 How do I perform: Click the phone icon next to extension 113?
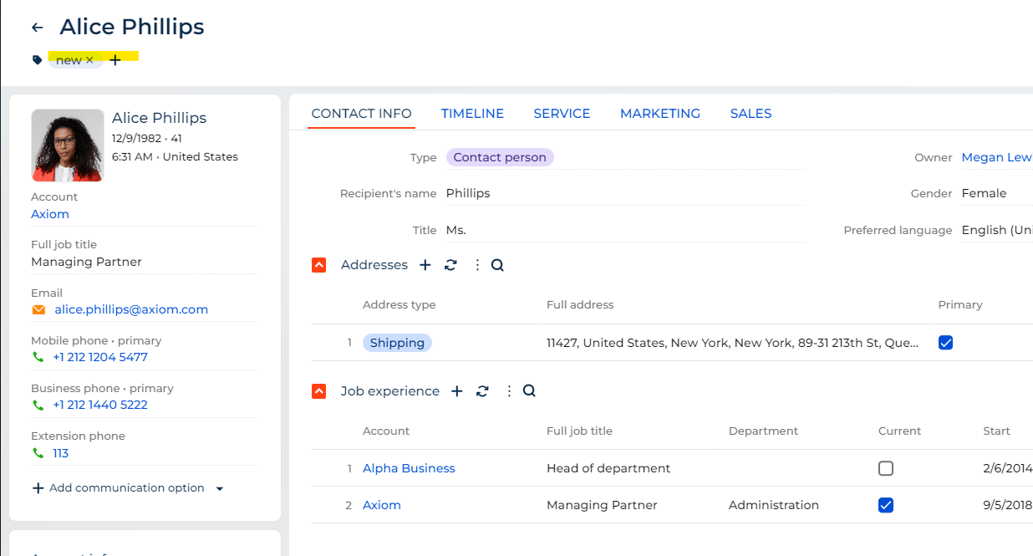pyautogui.click(x=38, y=453)
